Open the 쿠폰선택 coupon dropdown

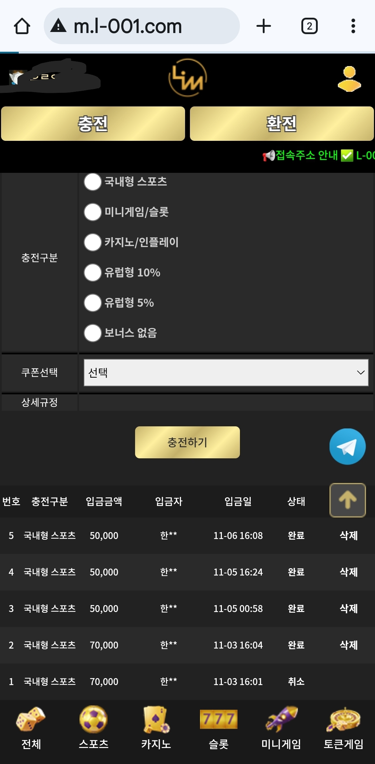225,373
